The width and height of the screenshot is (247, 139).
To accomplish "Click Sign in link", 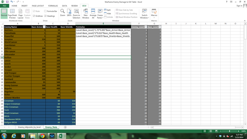I will coord(239,6).
